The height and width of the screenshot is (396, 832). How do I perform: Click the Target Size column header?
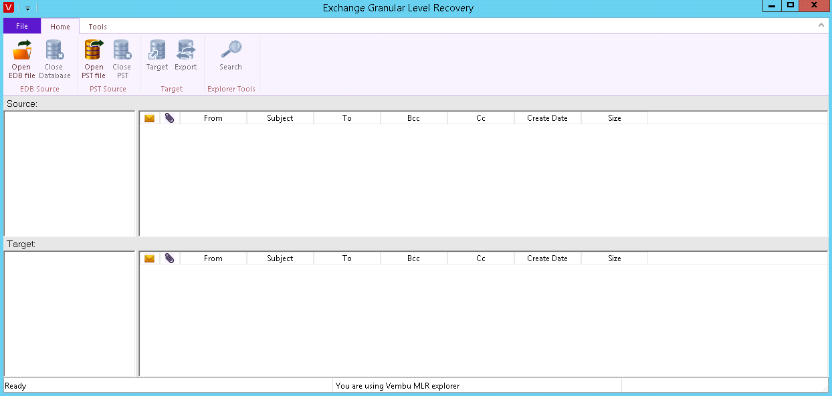point(615,258)
